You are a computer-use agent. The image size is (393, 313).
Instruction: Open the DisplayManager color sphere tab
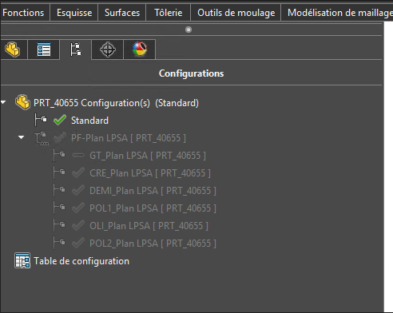140,50
